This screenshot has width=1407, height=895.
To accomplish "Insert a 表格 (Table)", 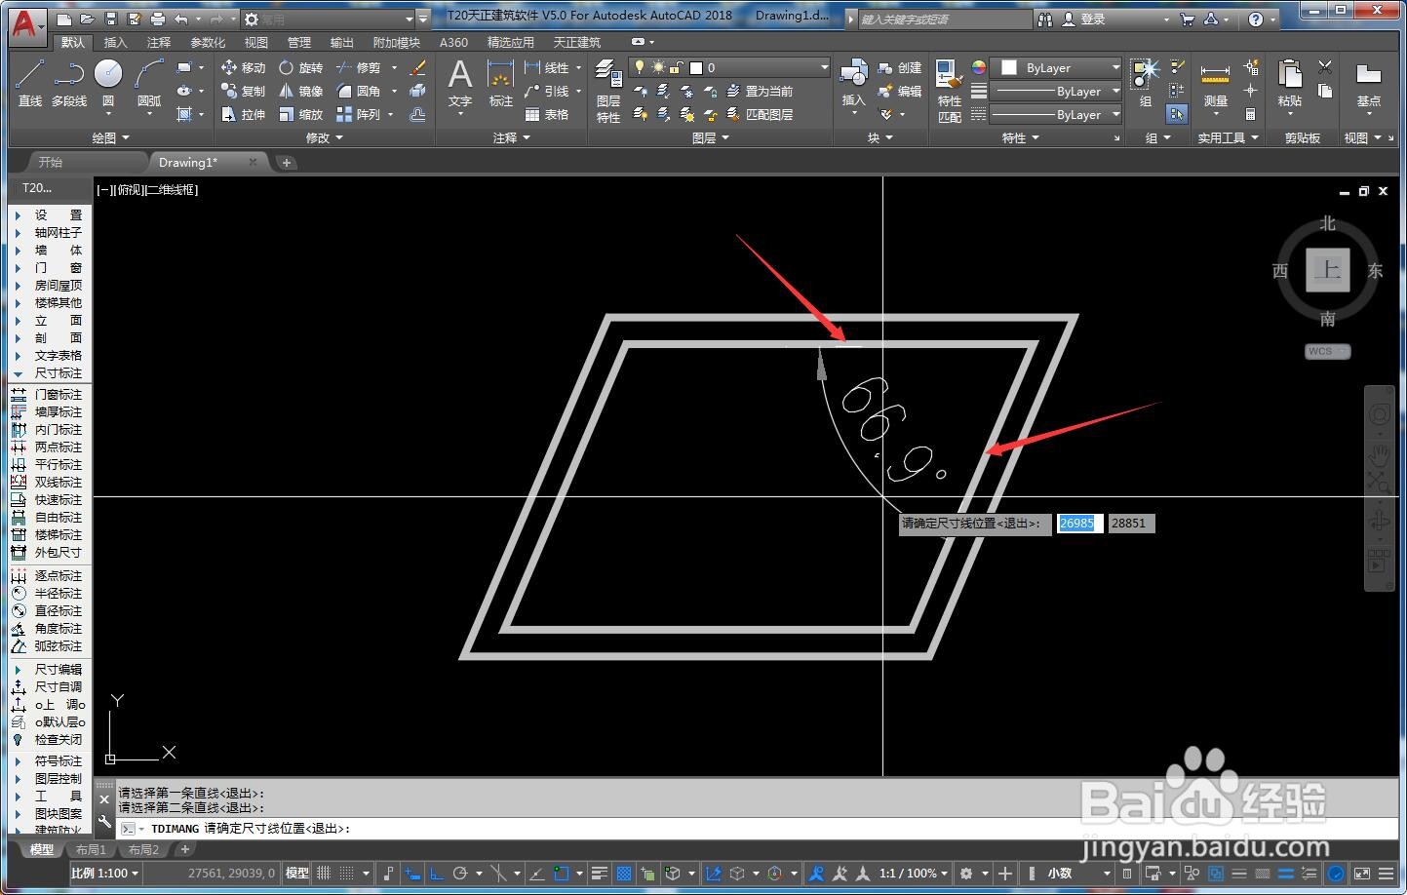I will tap(547, 114).
